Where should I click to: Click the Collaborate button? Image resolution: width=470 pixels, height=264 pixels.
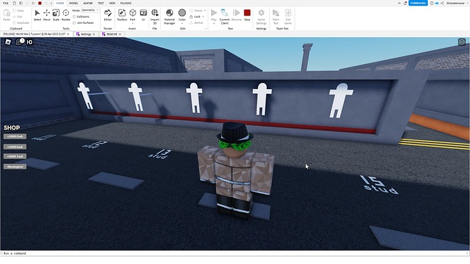click(418, 3)
